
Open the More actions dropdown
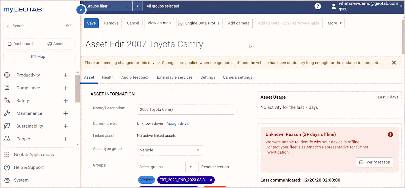(335, 23)
